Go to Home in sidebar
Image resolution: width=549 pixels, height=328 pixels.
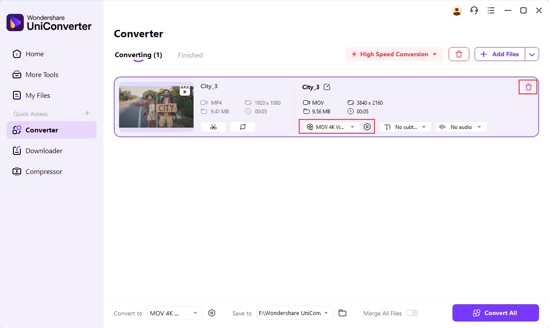point(52,54)
